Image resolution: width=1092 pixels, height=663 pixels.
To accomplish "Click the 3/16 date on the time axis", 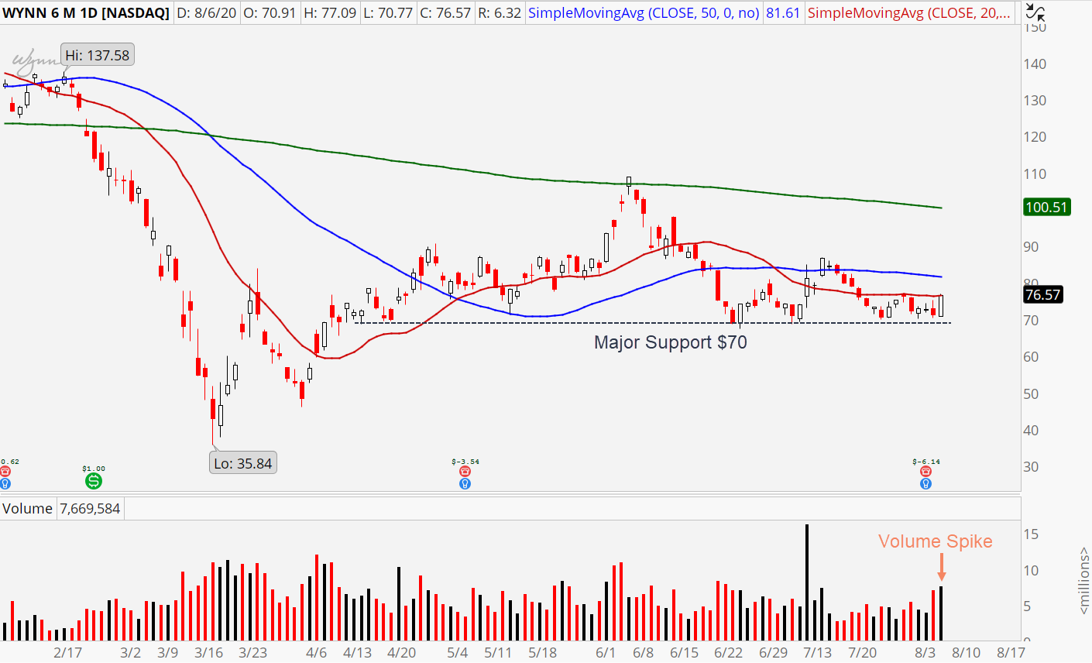I will pos(209,652).
